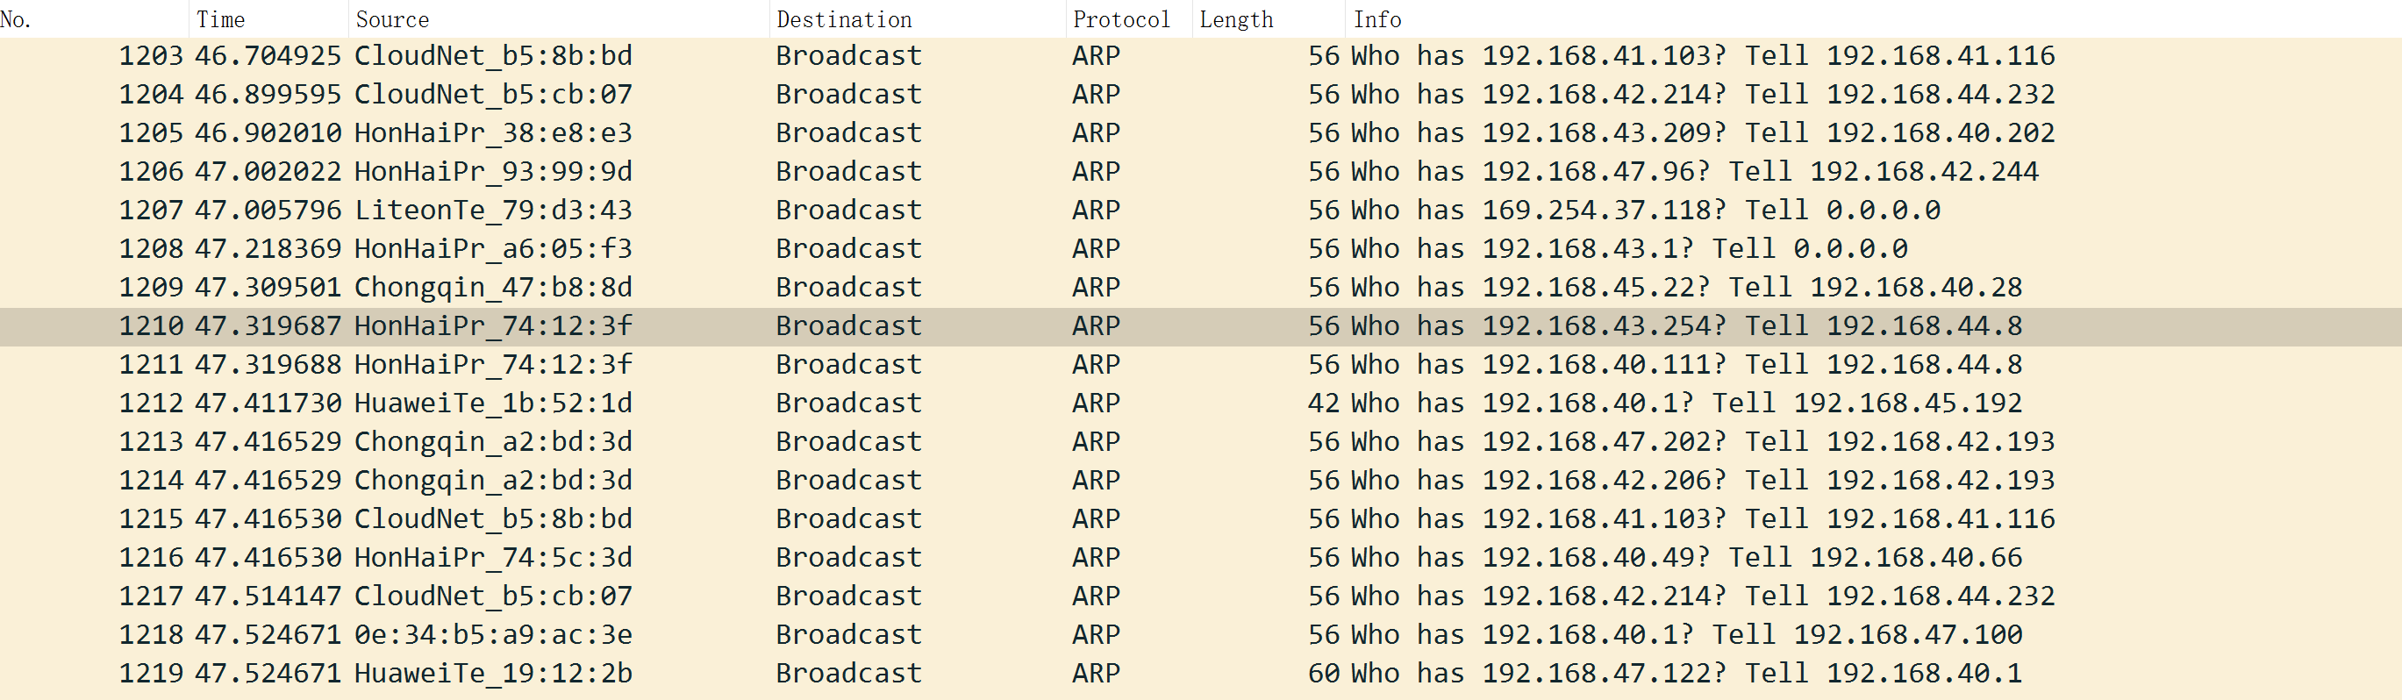Select packet 1219 from HuaweiTe_19:12:2b

click(x=492, y=673)
